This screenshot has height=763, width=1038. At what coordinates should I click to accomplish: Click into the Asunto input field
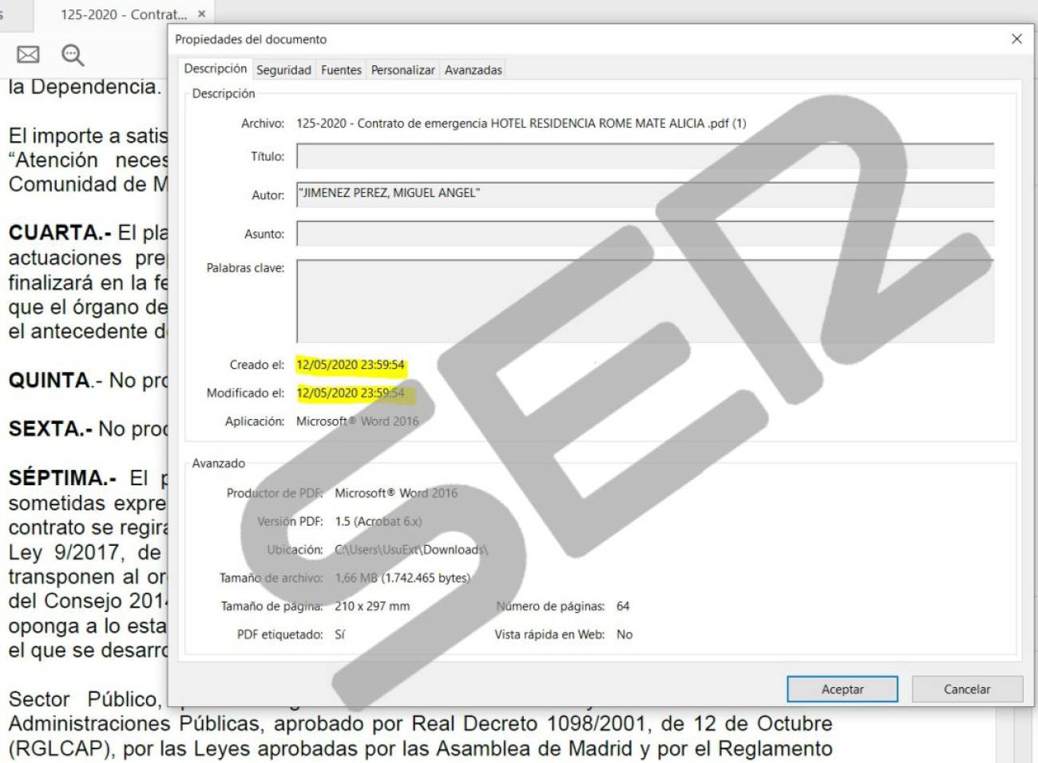[645, 233]
